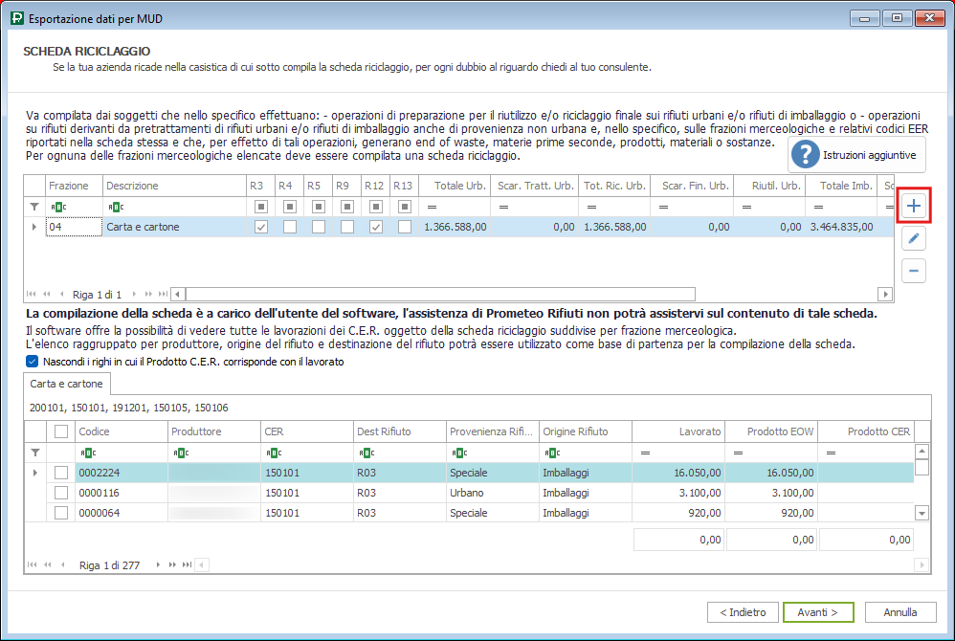Open Origine Rifiuto filter operator icon
Screen dimensions: 955x641
pos(552,453)
